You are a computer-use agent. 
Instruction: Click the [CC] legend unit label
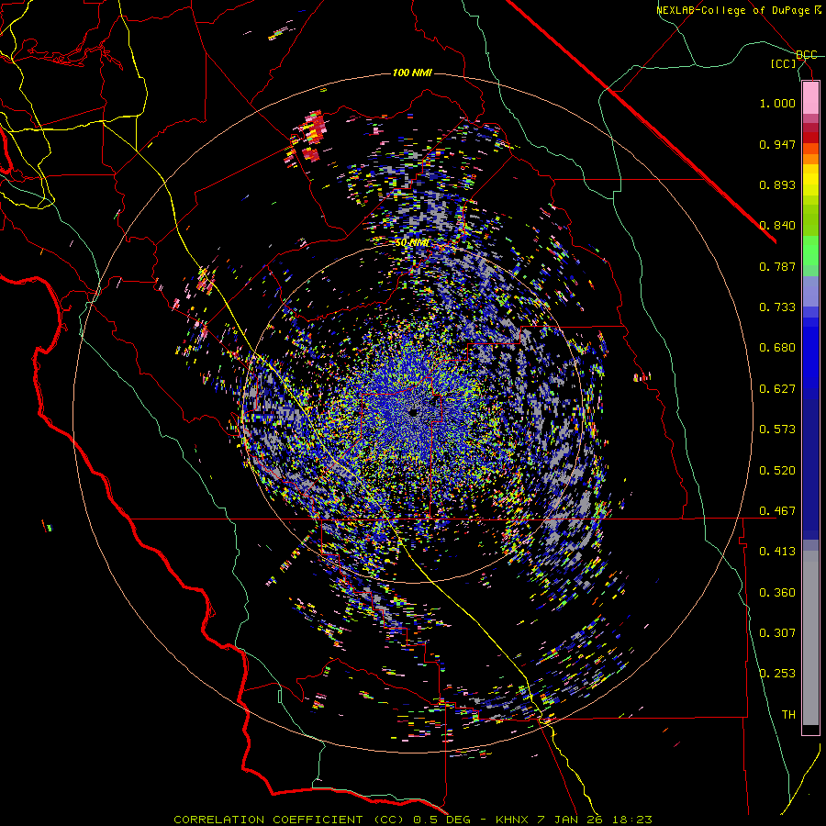(x=784, y=63)
